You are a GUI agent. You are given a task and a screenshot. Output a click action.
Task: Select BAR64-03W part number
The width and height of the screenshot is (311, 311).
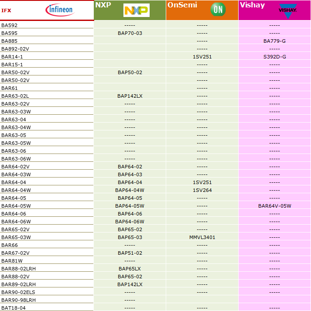[16, 174]
